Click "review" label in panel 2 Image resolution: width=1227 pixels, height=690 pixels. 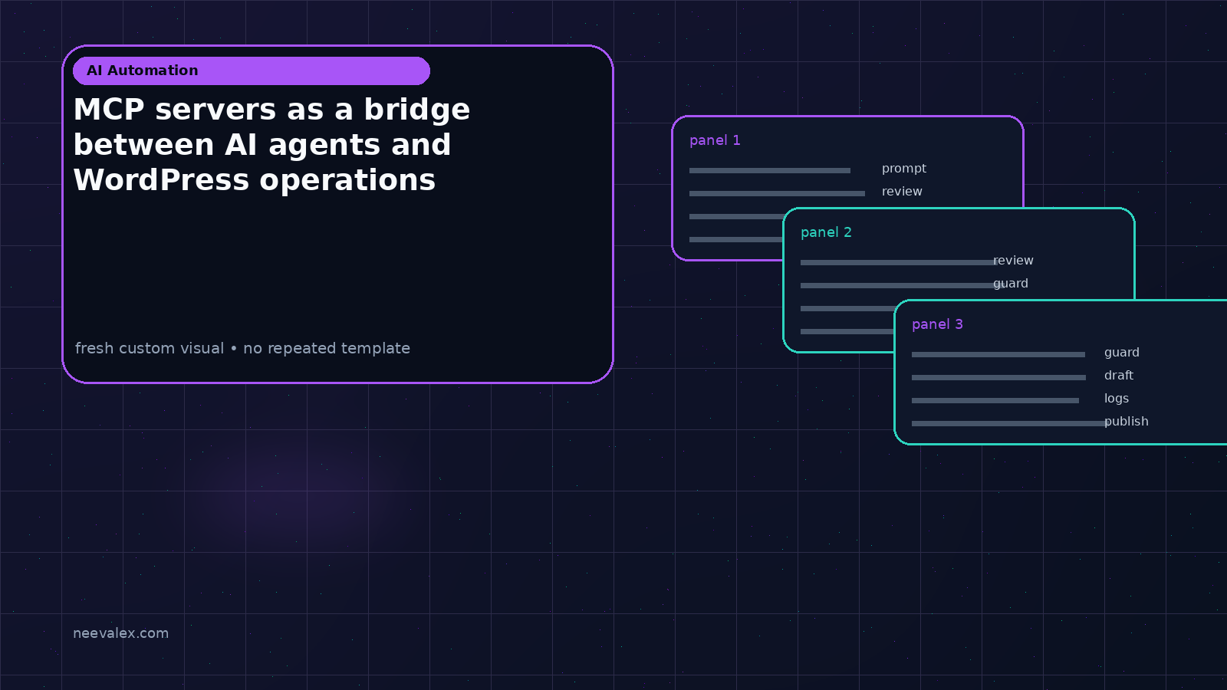point(1013,261)
